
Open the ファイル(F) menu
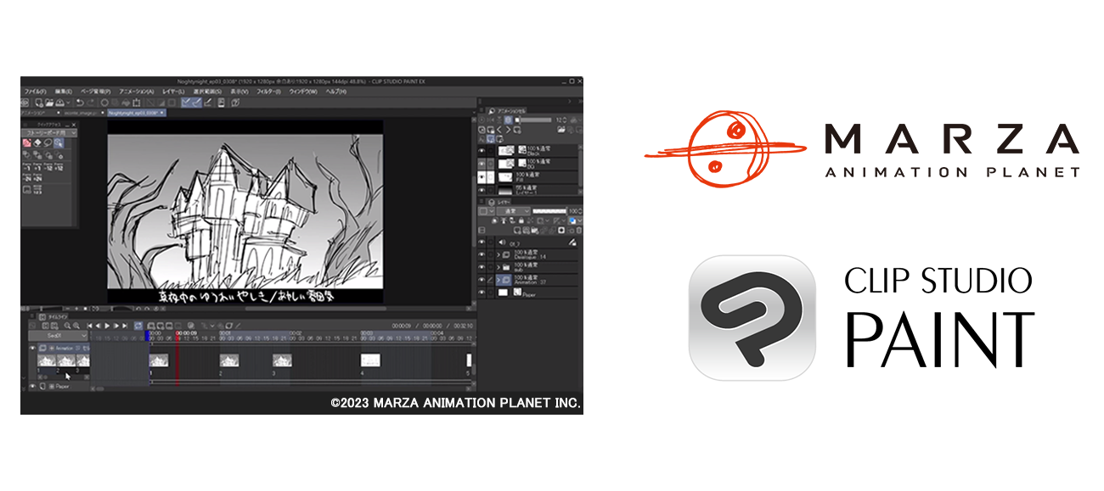pyautogui.click(x=36, y=92)
